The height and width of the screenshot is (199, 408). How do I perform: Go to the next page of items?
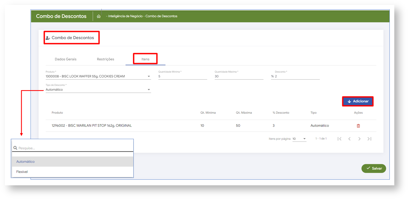click(359, 139)
